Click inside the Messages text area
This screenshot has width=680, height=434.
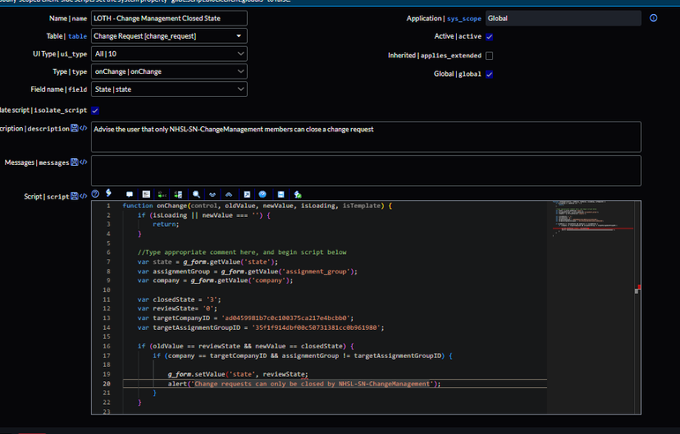coord(365,170)
